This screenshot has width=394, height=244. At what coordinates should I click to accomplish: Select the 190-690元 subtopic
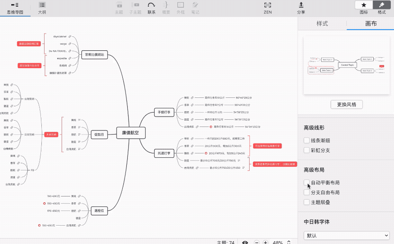54,196
